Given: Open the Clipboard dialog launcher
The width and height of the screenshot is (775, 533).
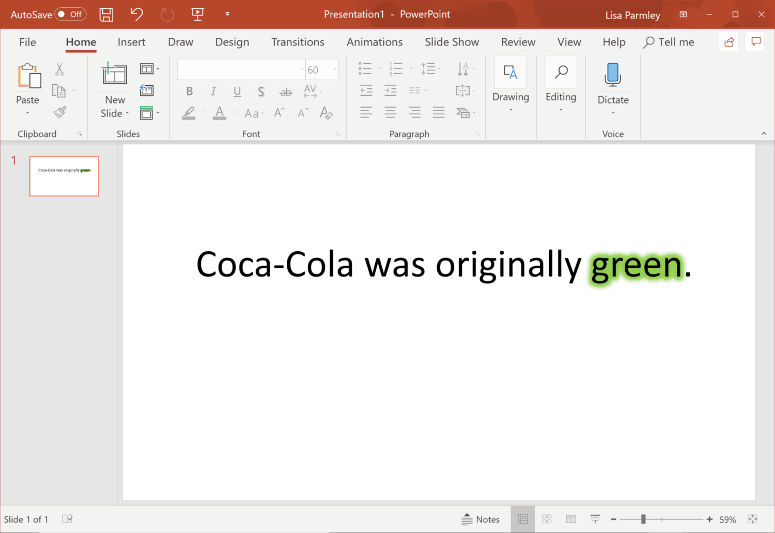Looking at the screenshot, I should (80, 134).
